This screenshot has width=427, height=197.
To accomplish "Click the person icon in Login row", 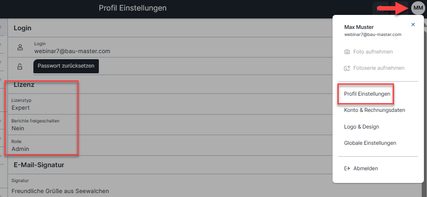I will click(x=20, y=47).
